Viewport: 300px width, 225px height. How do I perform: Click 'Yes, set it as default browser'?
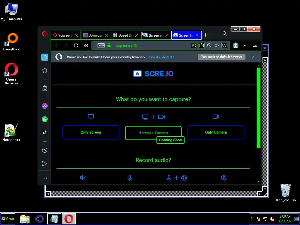coord(221,57)
